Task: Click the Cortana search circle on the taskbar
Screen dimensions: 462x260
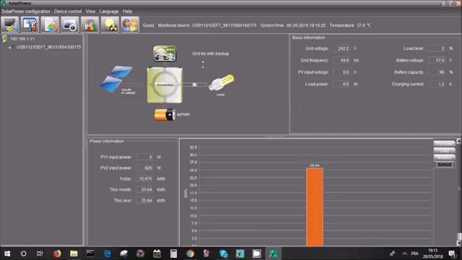Action: click(24, 253)
